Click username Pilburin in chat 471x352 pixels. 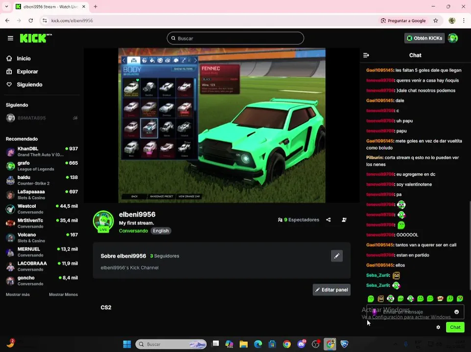tap(374, 157)
